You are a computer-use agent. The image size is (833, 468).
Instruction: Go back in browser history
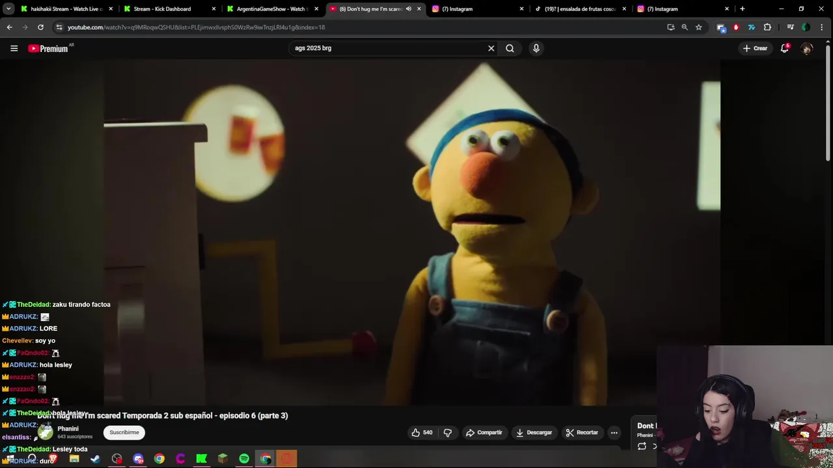(x=9, y=27)
